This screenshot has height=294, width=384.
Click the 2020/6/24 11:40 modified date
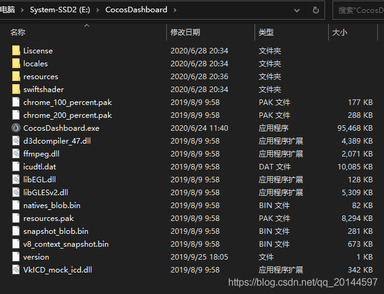199,128
